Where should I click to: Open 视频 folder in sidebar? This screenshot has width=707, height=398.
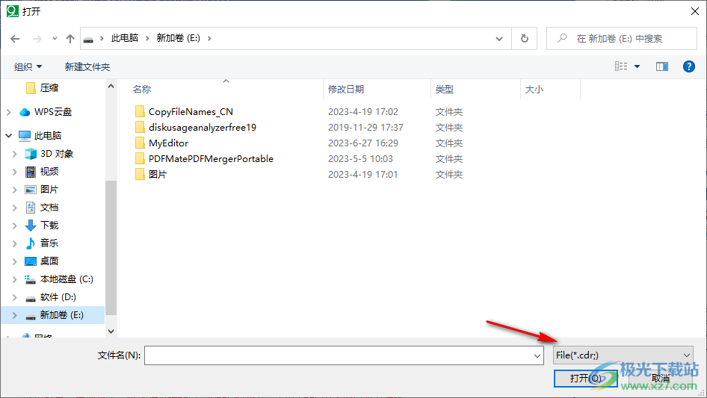click(x=49, y=171)
